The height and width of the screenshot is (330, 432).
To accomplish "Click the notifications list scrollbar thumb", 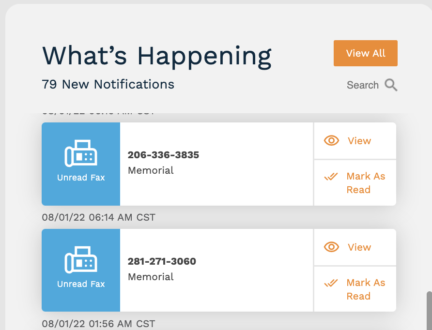I will click(x=429, y=311).
